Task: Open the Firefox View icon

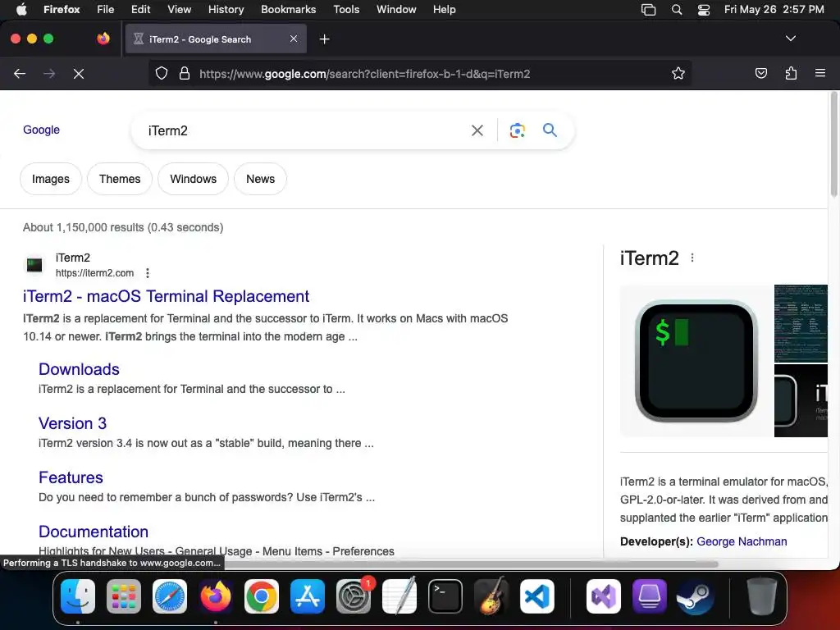Action: click(103, 39)
